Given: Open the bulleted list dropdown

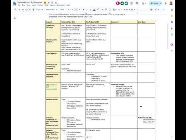Looking at the screenshot, I should (128, 9).
